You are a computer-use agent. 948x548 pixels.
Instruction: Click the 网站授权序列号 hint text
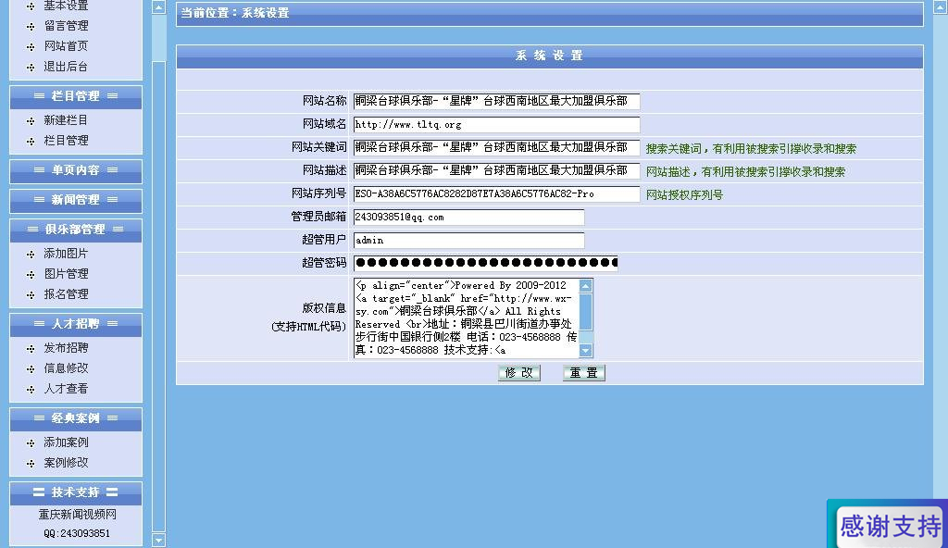pos(684,194)
